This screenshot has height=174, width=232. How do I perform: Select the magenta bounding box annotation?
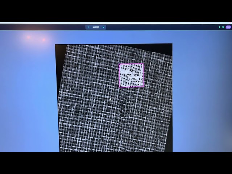[x=131, y=75]
